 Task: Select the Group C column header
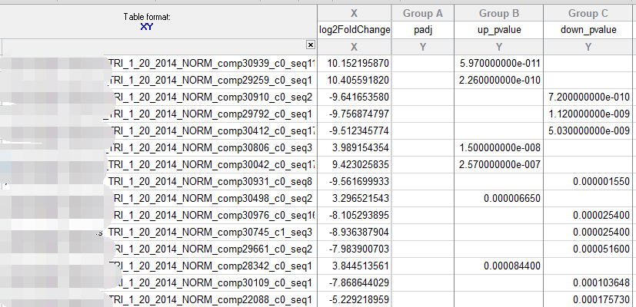tap(588, 13)
